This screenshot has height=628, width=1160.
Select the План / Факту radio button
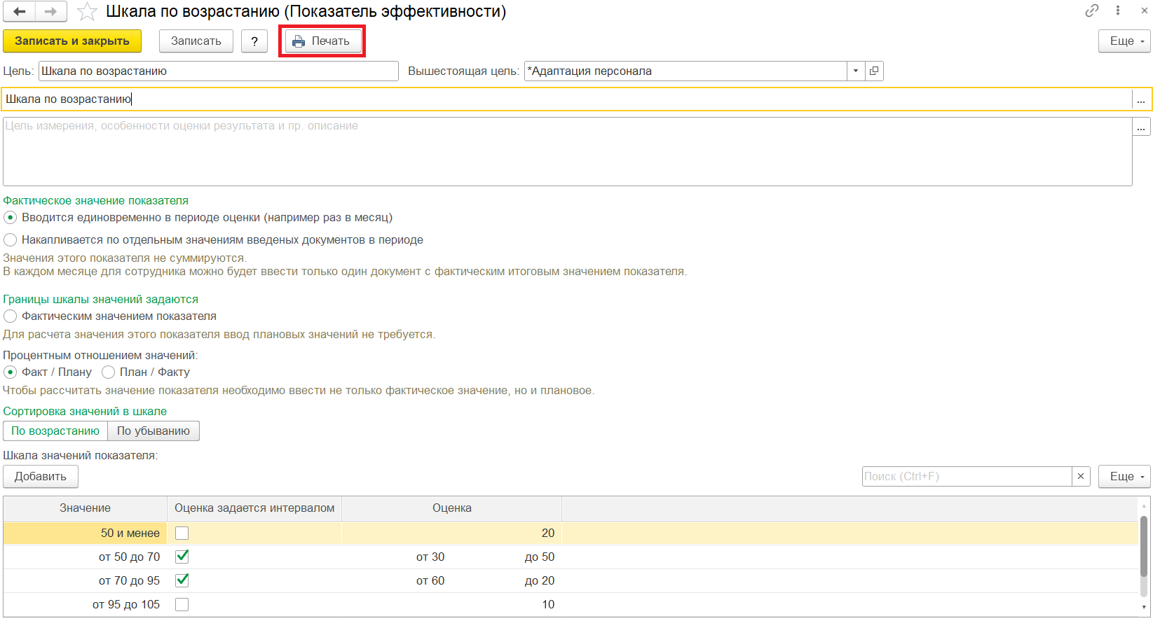[x=109, y=372]
